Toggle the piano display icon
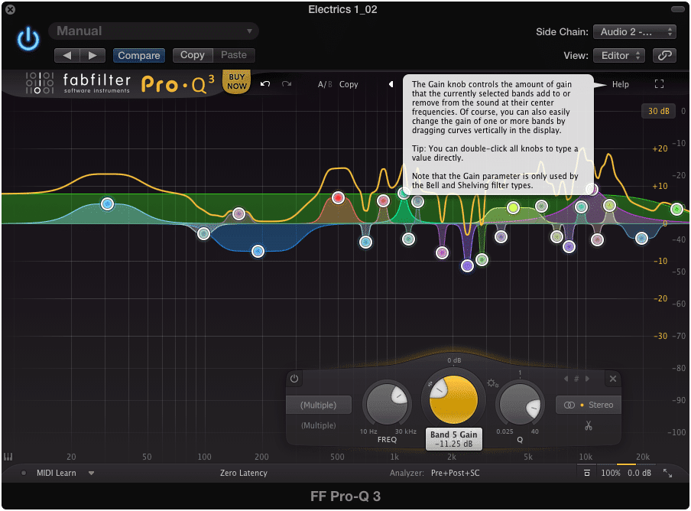Image resolution: width=691 pixels, height=511 pixels. pyautogui.click(x=8, y=457)
